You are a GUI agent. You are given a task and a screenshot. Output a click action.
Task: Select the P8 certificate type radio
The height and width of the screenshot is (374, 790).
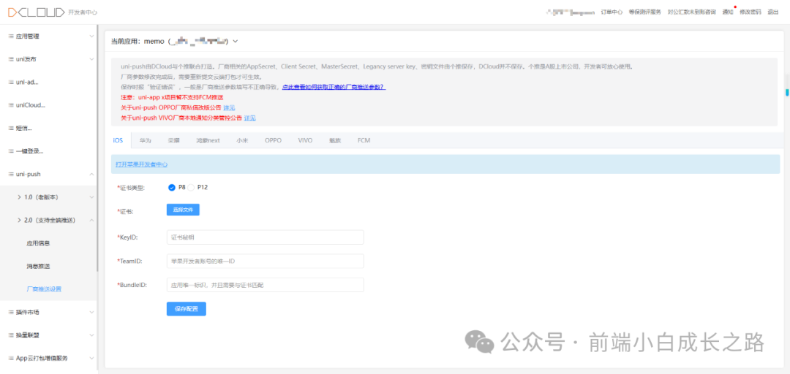[171, 187]
